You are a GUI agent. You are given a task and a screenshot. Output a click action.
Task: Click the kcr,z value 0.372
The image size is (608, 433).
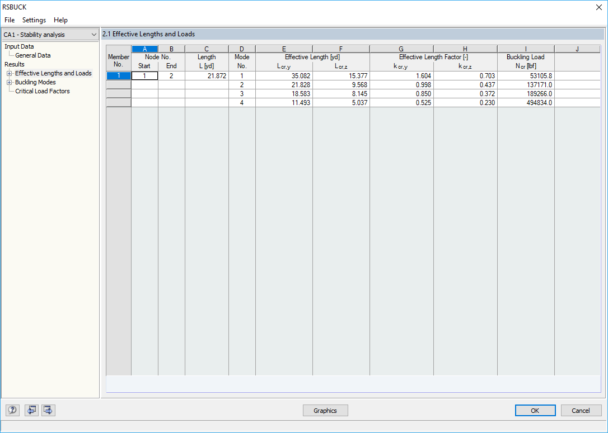coord(465,94)
